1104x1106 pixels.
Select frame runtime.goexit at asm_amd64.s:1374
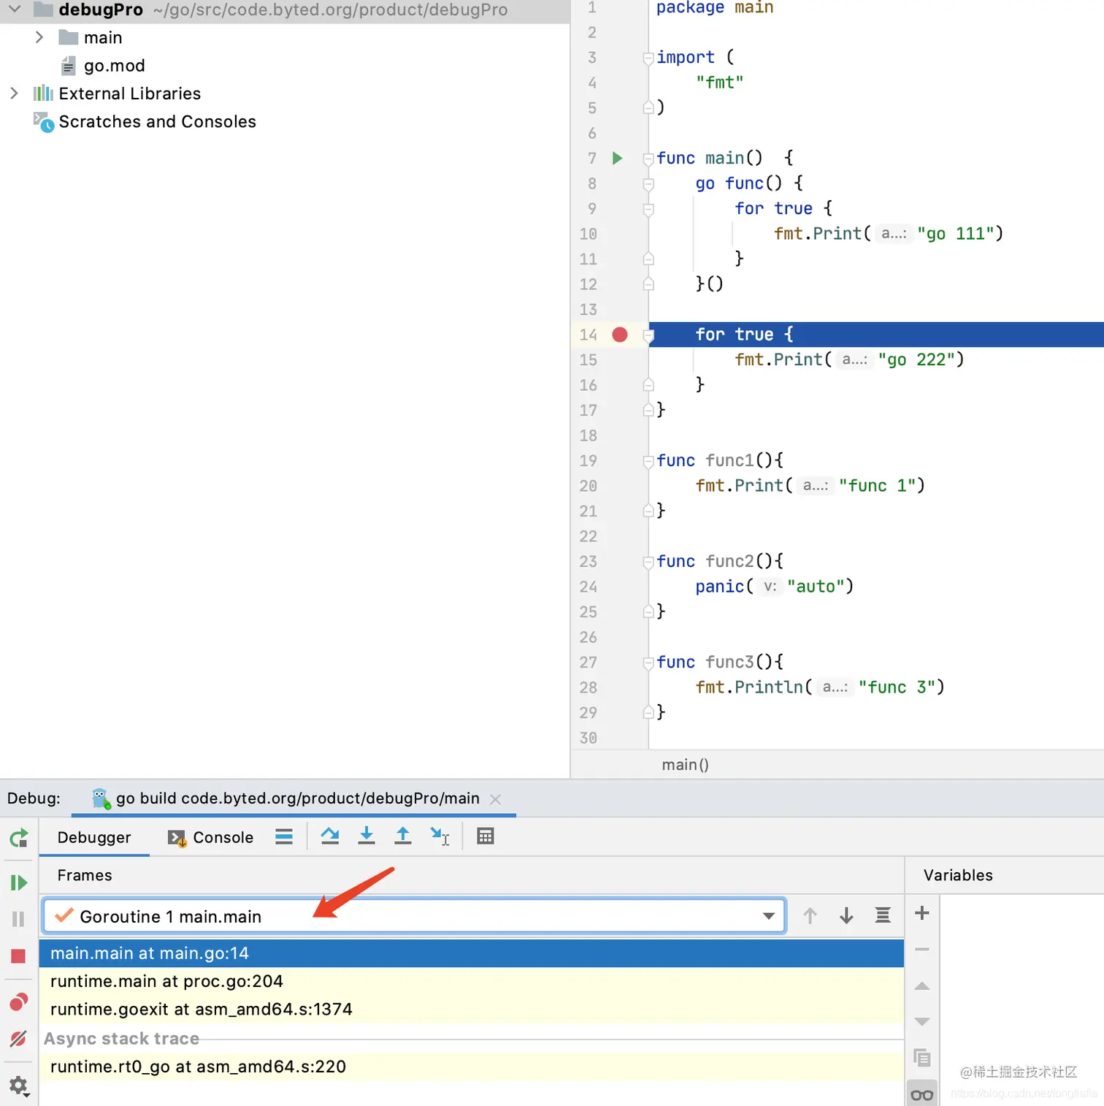click(x=472, y=1009)
